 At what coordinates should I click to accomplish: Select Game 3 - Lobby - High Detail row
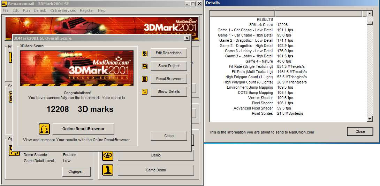point(288,56)
